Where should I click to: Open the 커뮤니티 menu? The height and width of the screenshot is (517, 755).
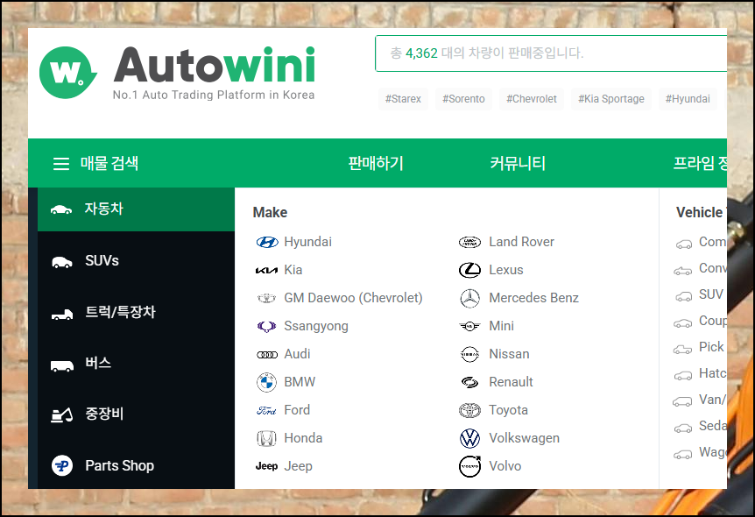(518, 163)
